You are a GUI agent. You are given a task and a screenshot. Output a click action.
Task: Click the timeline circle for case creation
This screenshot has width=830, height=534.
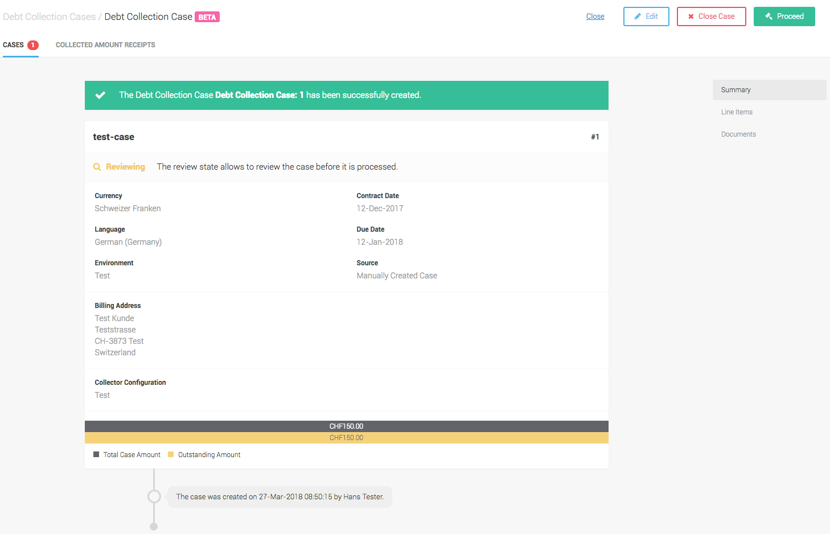pos(154,496)
